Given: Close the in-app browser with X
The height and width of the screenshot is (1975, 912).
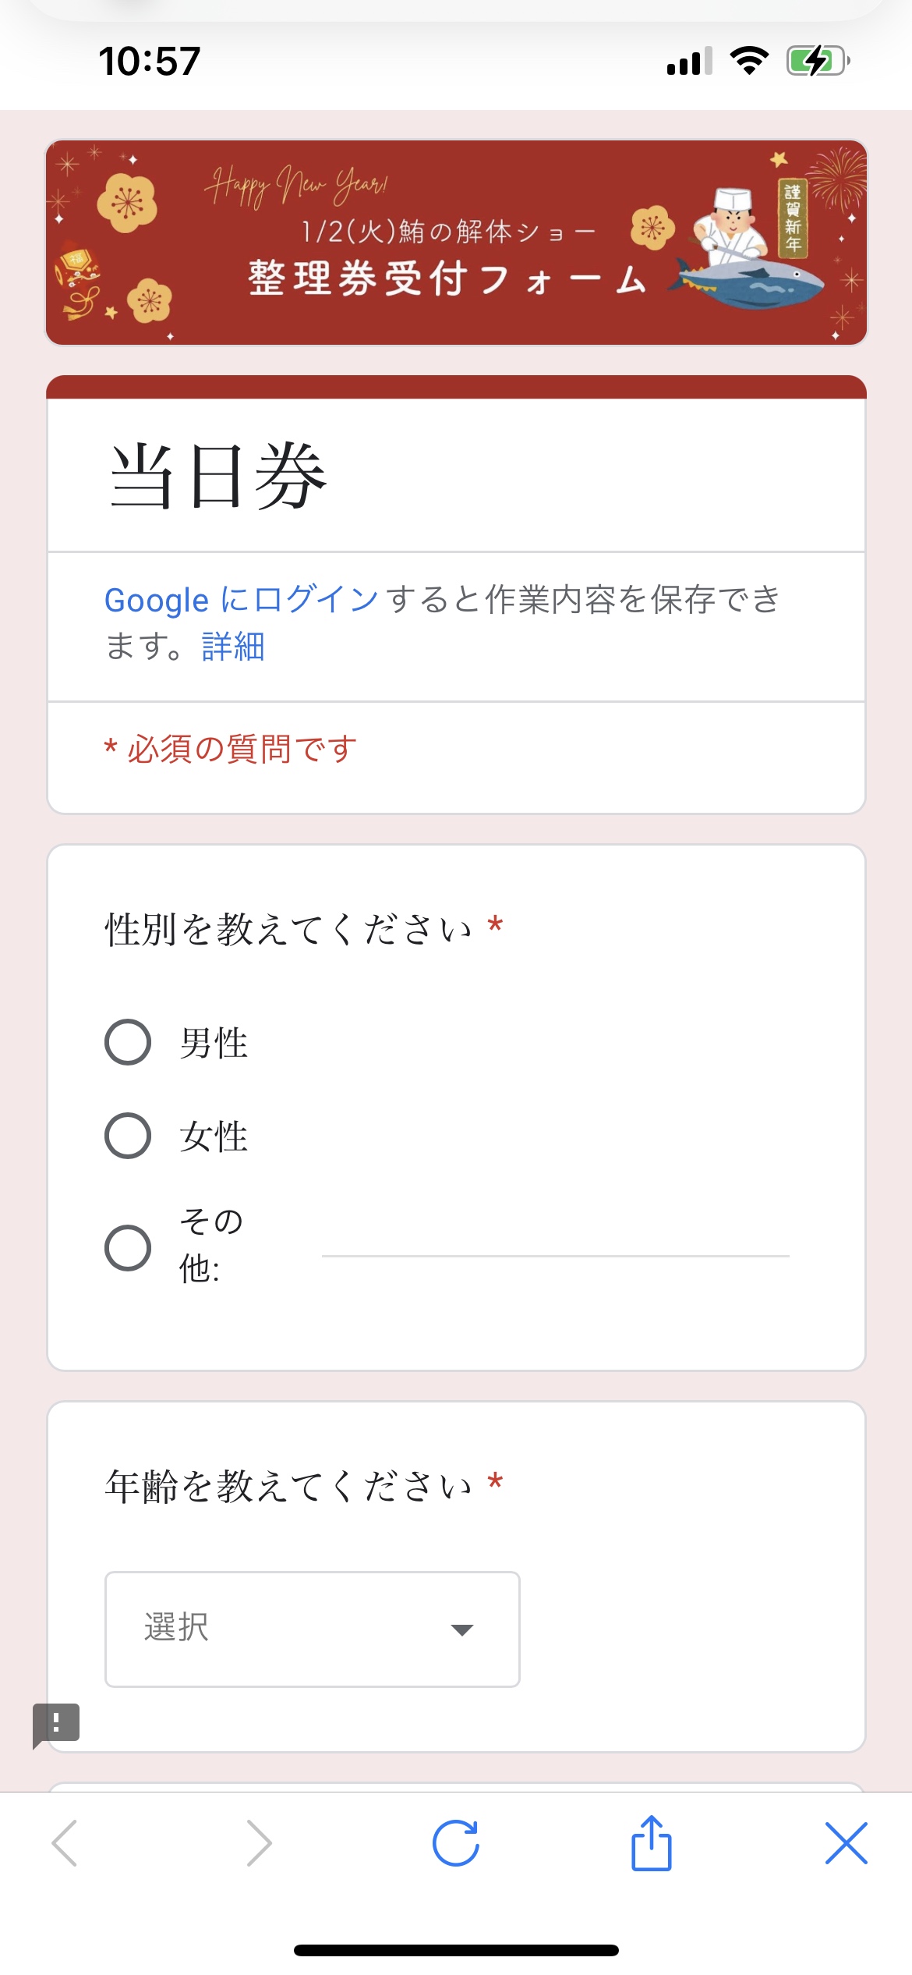Looking at the screenshot, I should [x=846, y=1844].
